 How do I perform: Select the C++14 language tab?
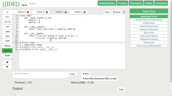pos(7,22)
